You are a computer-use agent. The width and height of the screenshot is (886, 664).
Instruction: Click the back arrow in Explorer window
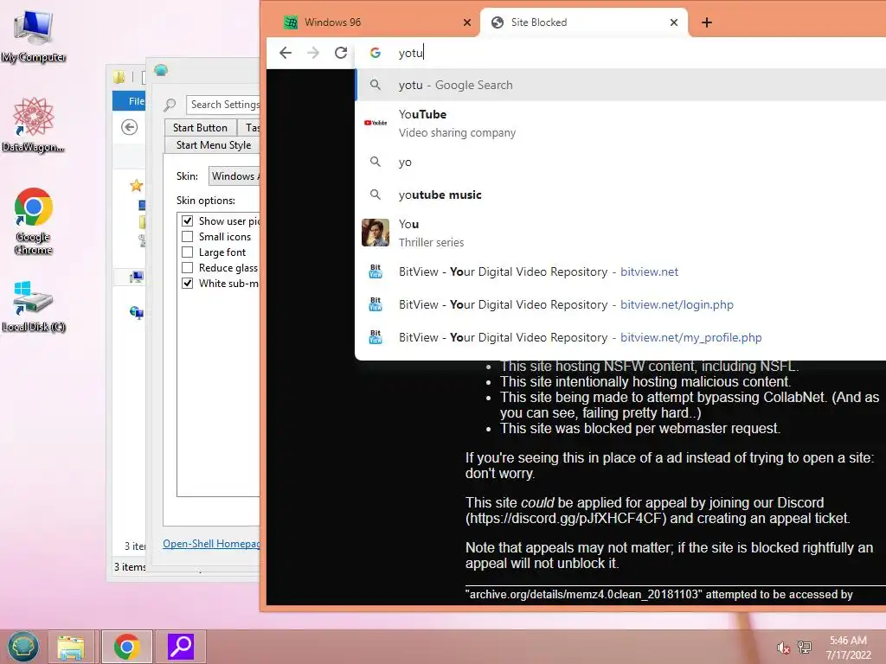(130, 127)
